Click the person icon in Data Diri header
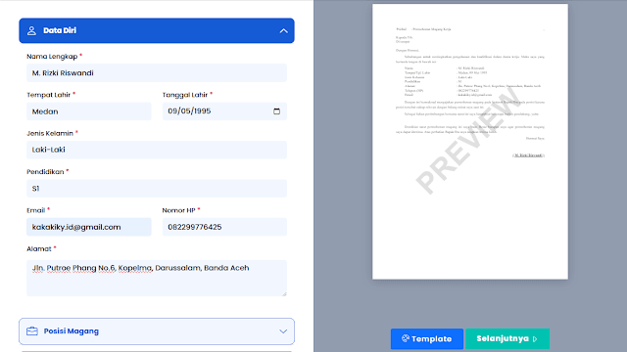 (31, 30)
